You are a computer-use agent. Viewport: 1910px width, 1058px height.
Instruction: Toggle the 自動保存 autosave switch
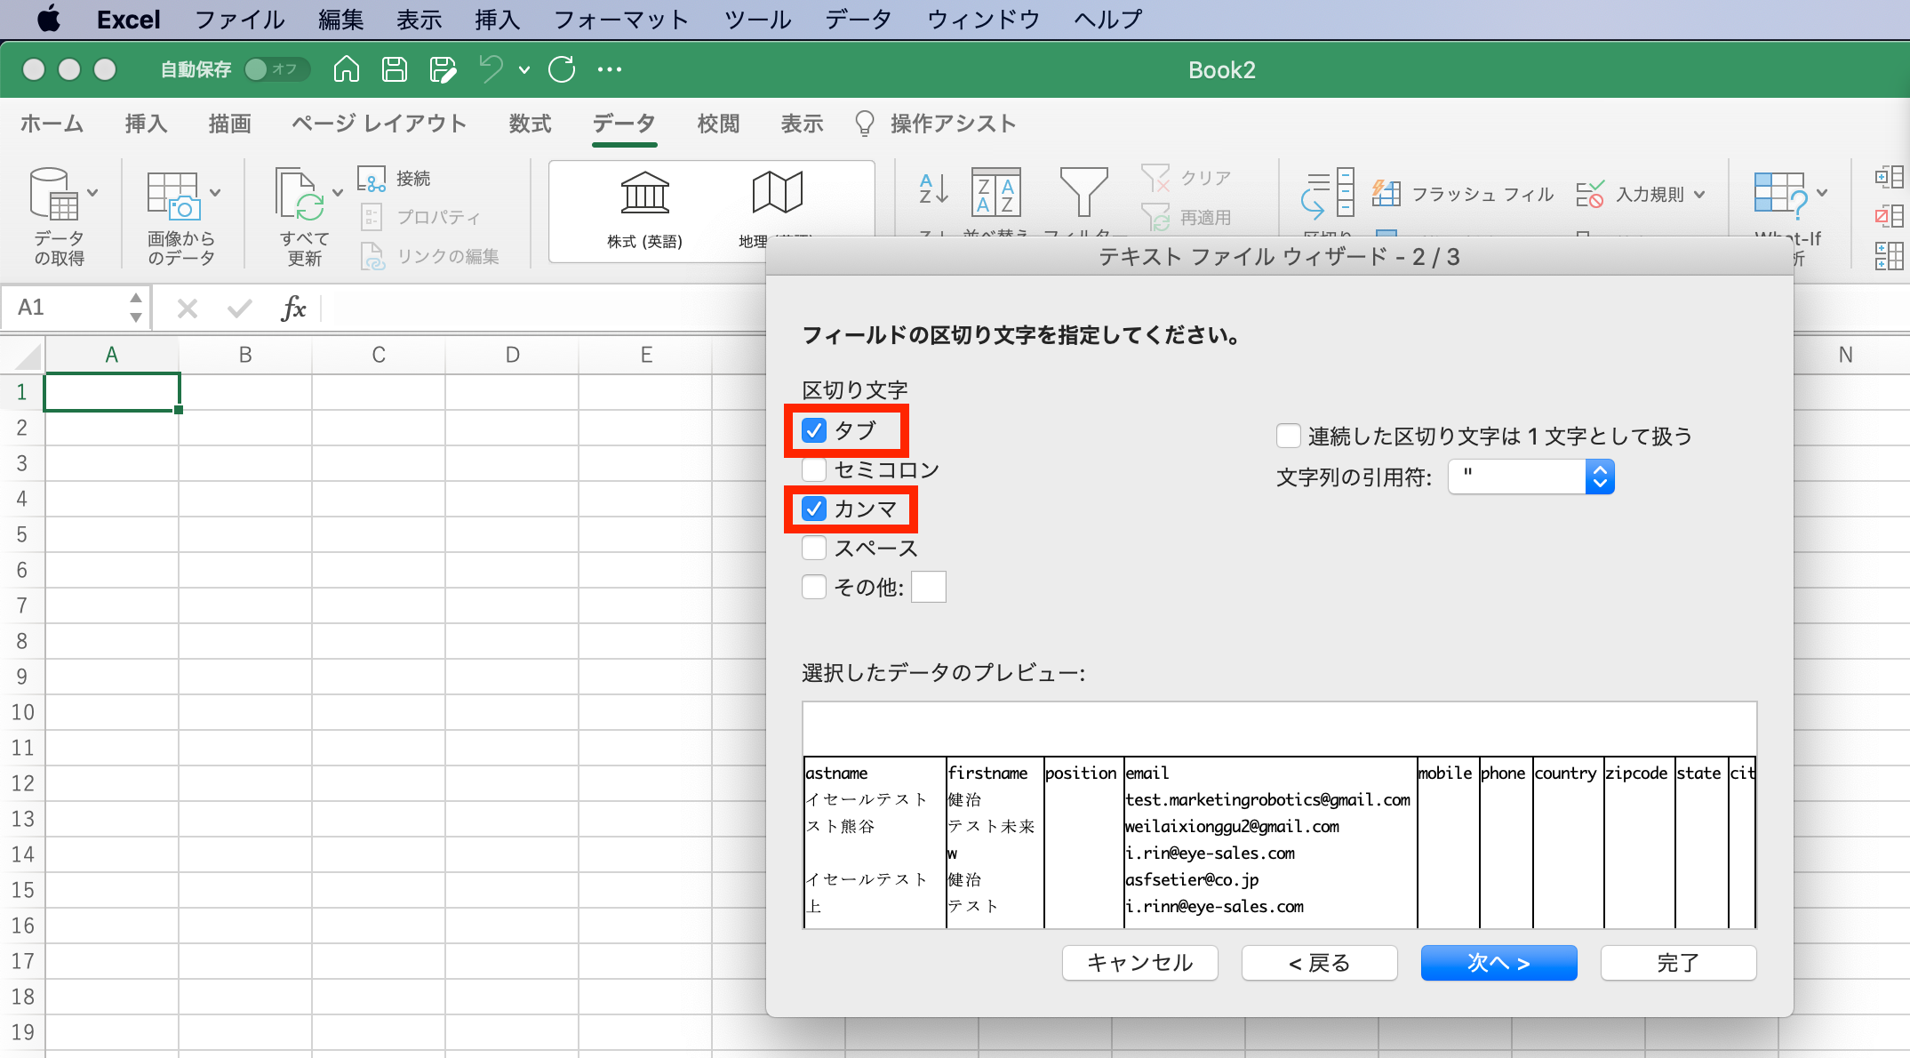pos(276,69)
